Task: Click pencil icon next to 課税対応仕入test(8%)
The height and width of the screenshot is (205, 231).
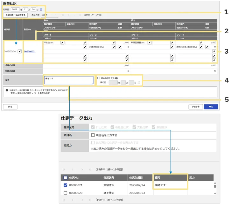Action: pos(201,47)
